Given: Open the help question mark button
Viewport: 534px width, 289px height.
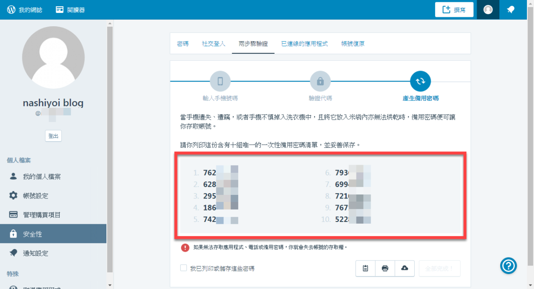Looking at the screenshot, I should click(509, 265).
